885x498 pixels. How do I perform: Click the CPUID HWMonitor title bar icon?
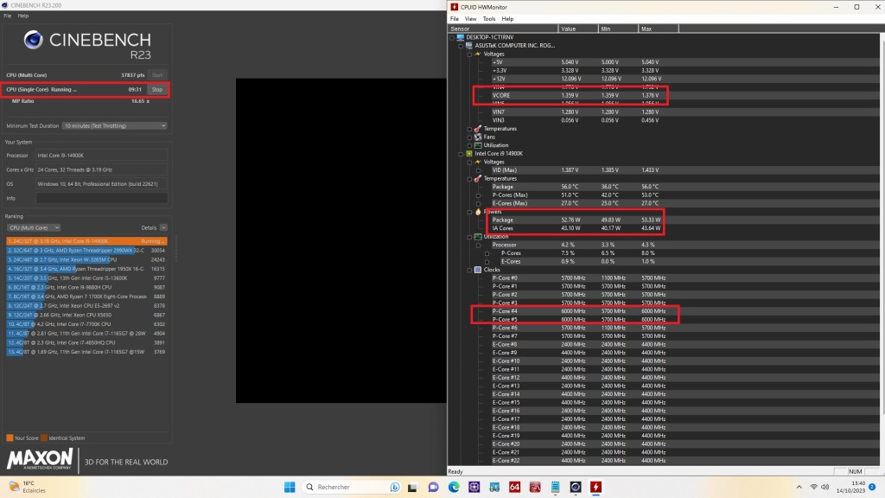(x=455, y=7)
